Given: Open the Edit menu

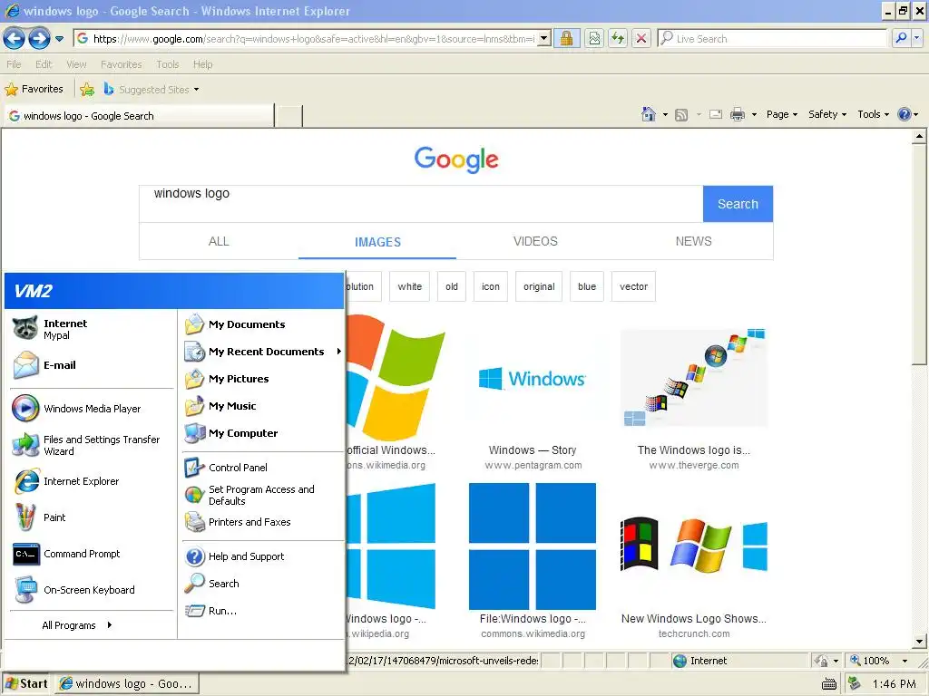Looking at the screenshot, I should pos(44,64).
